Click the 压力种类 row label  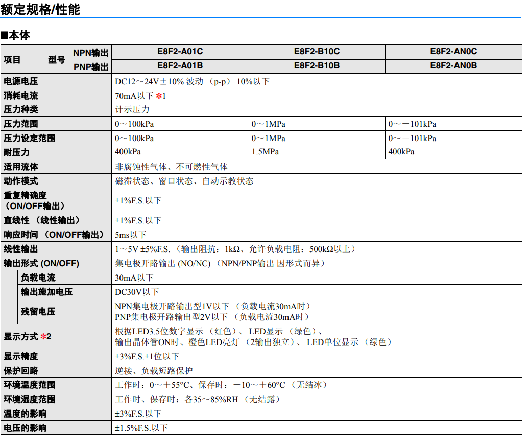pyautogui.click(x=21, y=109)
